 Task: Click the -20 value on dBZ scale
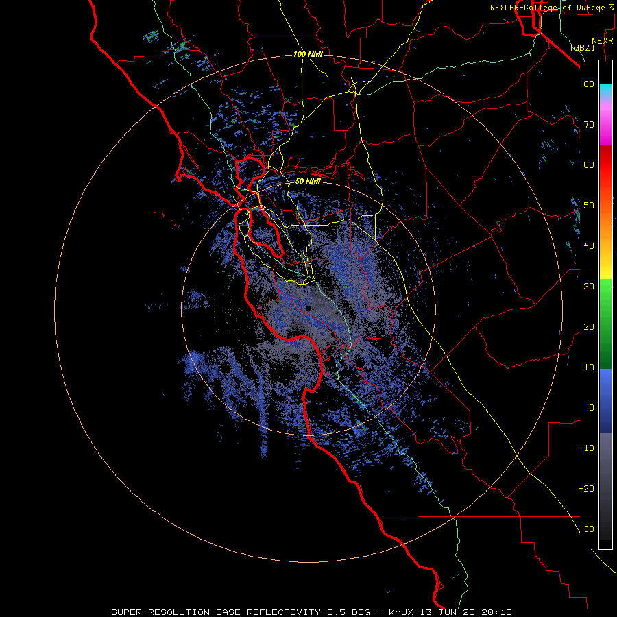click(586, 488)
